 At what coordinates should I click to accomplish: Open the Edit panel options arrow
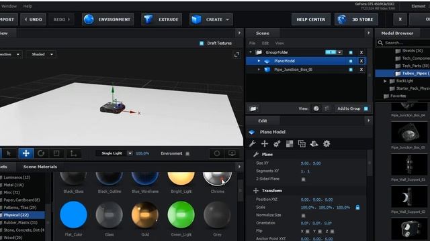(x=369, y=120)
